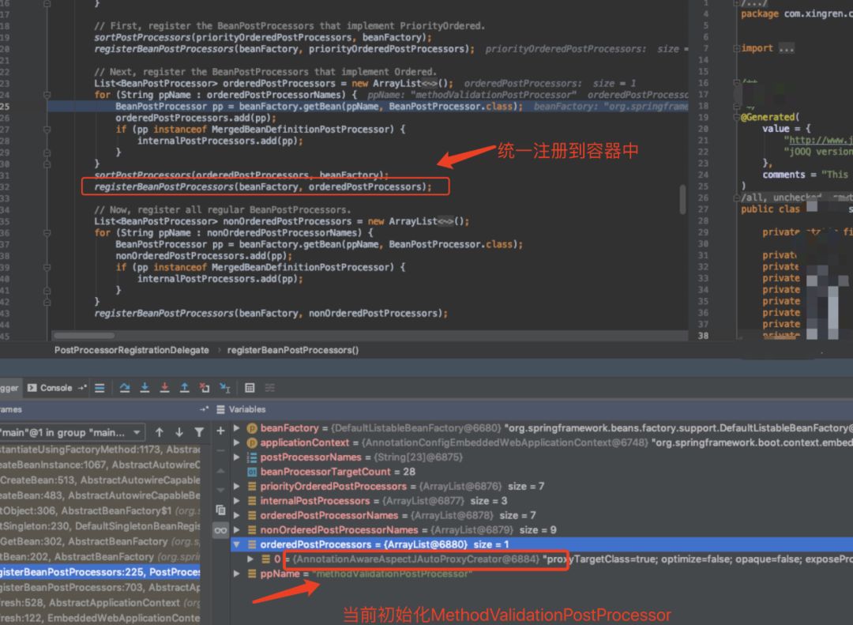Click the Run to Cursor icon
The height and width of the screenshot is (625, 853).
click(x=224, y=388)
